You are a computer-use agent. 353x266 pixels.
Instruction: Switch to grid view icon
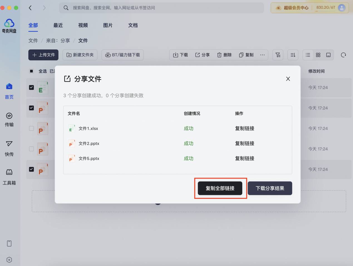click(318, 55)
